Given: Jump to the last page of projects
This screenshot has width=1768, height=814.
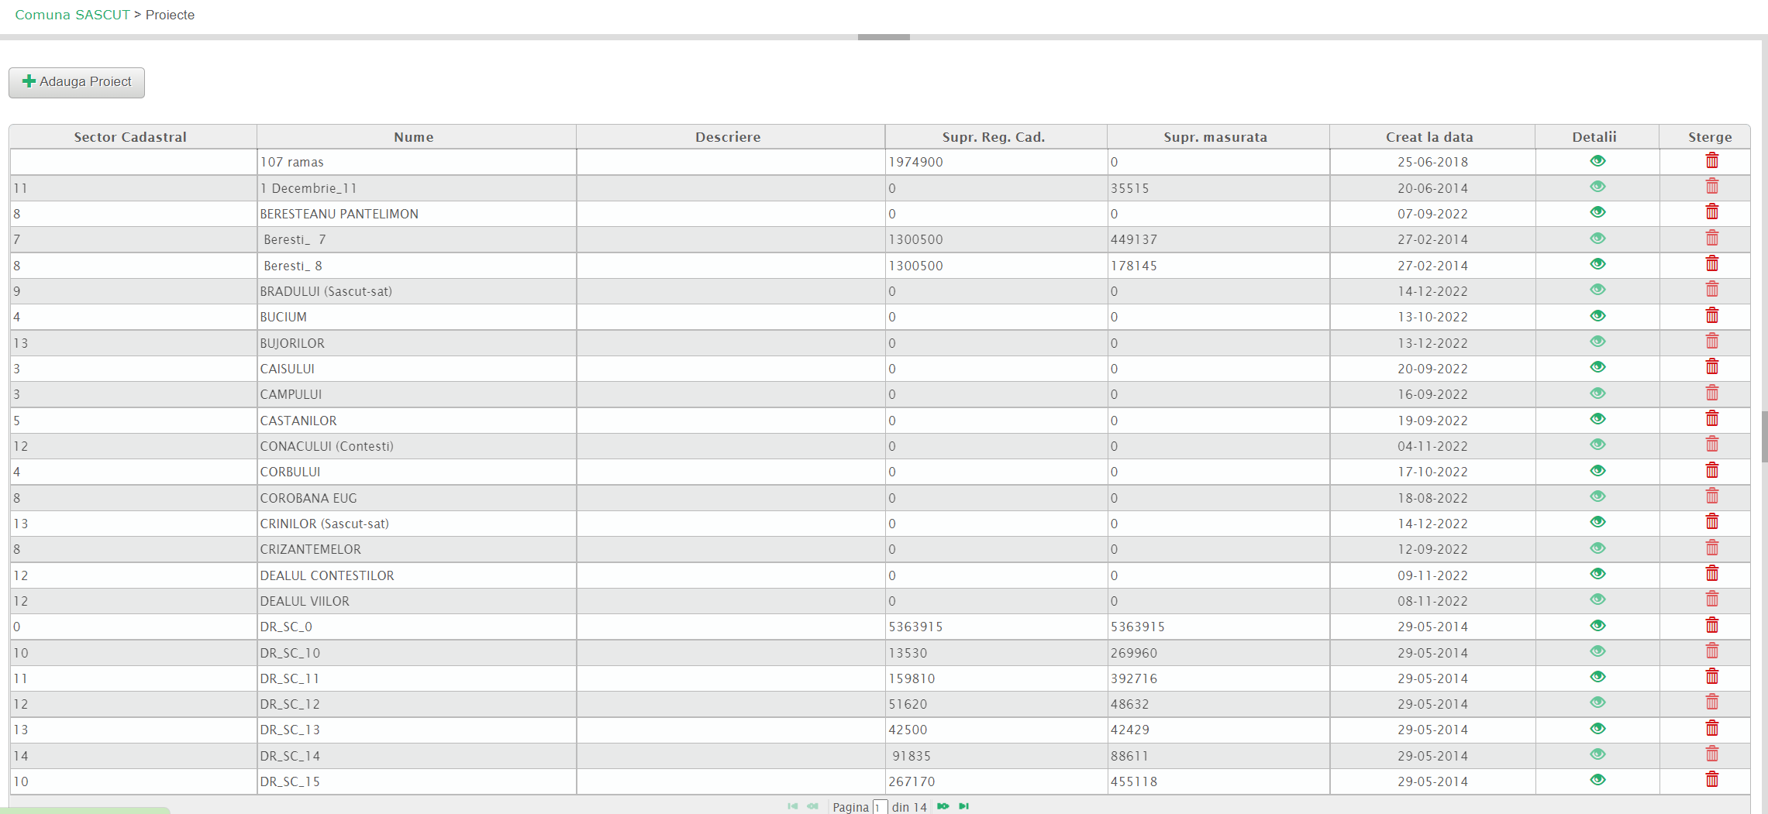Looking at the screenshot, I should 963,806.
